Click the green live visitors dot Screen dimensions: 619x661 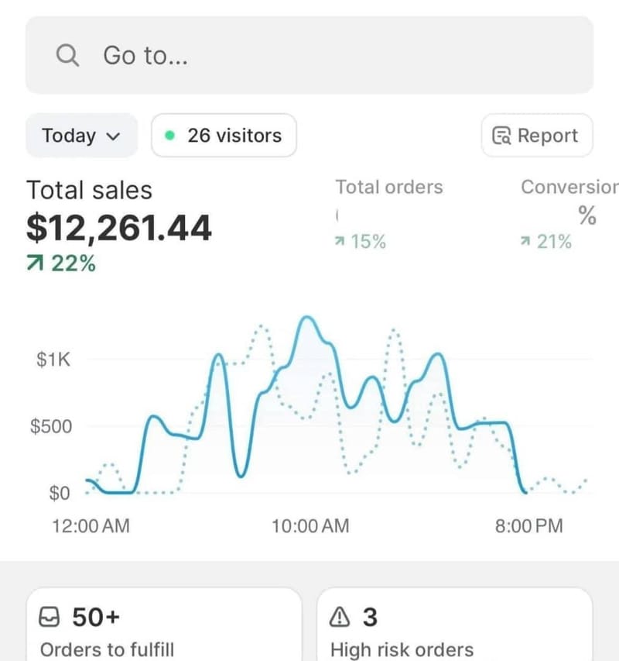point(170,136)
